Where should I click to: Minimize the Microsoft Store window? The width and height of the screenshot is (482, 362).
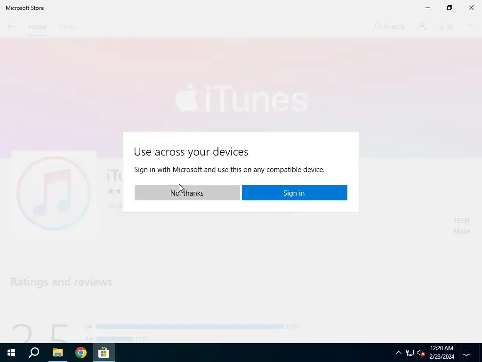pyautogui.click(x=428, y=8)
